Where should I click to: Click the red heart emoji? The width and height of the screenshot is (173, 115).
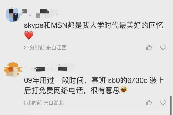(x=29, y=35)
